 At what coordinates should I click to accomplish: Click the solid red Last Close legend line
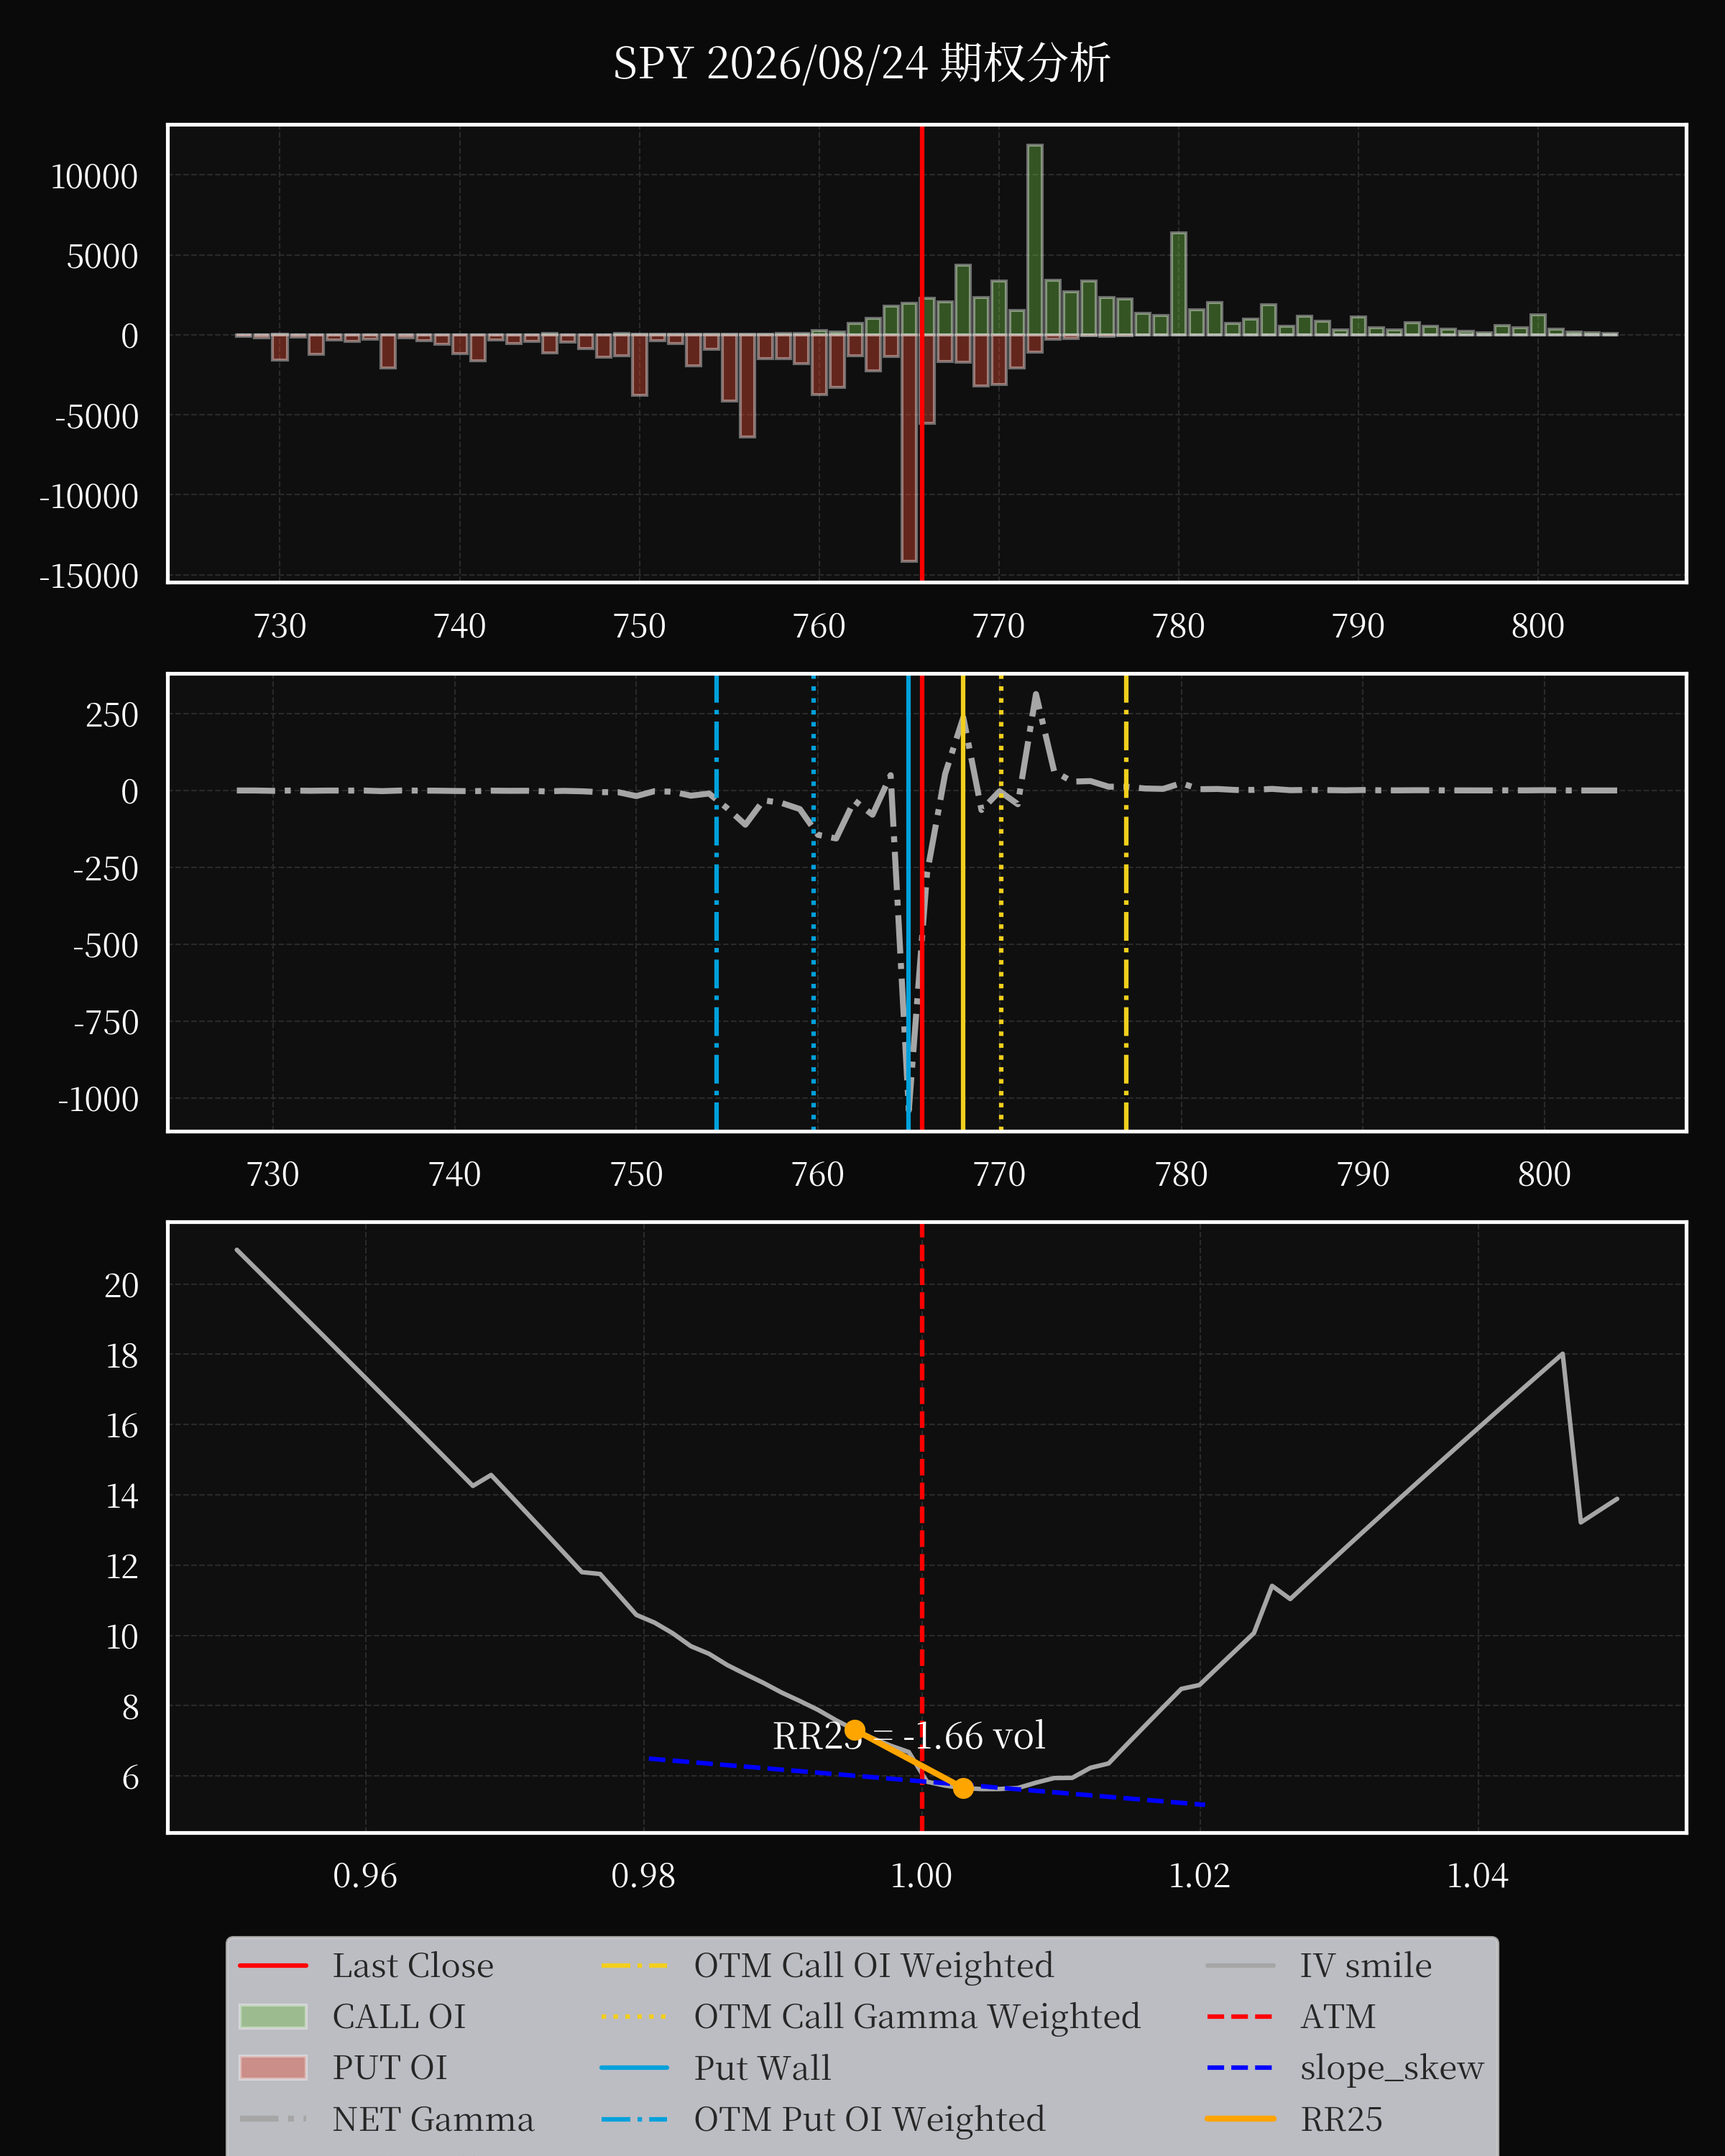coord(273,1966)
